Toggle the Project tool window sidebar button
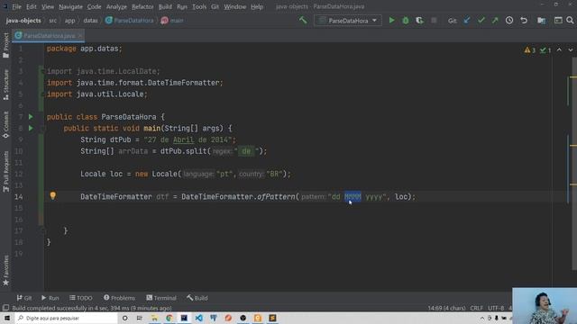This screenshot has width=577, height=324. click(x=6, y=45)
